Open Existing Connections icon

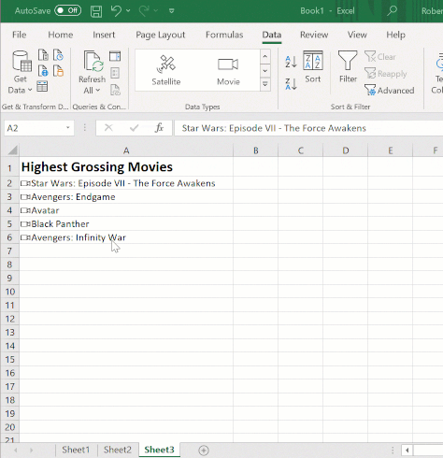click(x=58, y=71)
